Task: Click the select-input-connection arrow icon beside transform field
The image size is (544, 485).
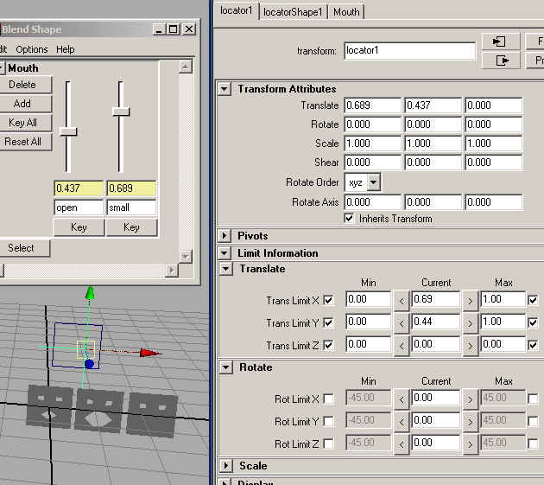Action: coord(501,41)
